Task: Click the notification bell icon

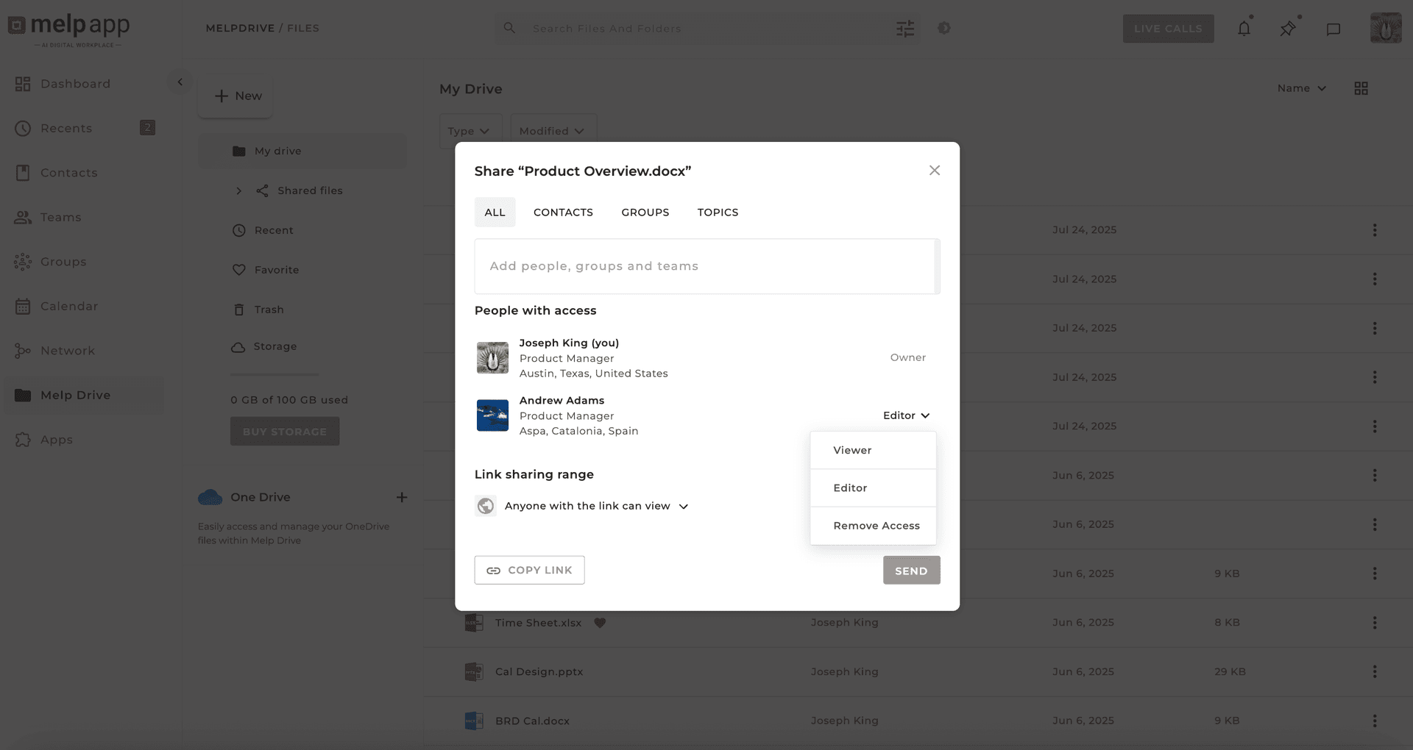Action: [1244, 29]
